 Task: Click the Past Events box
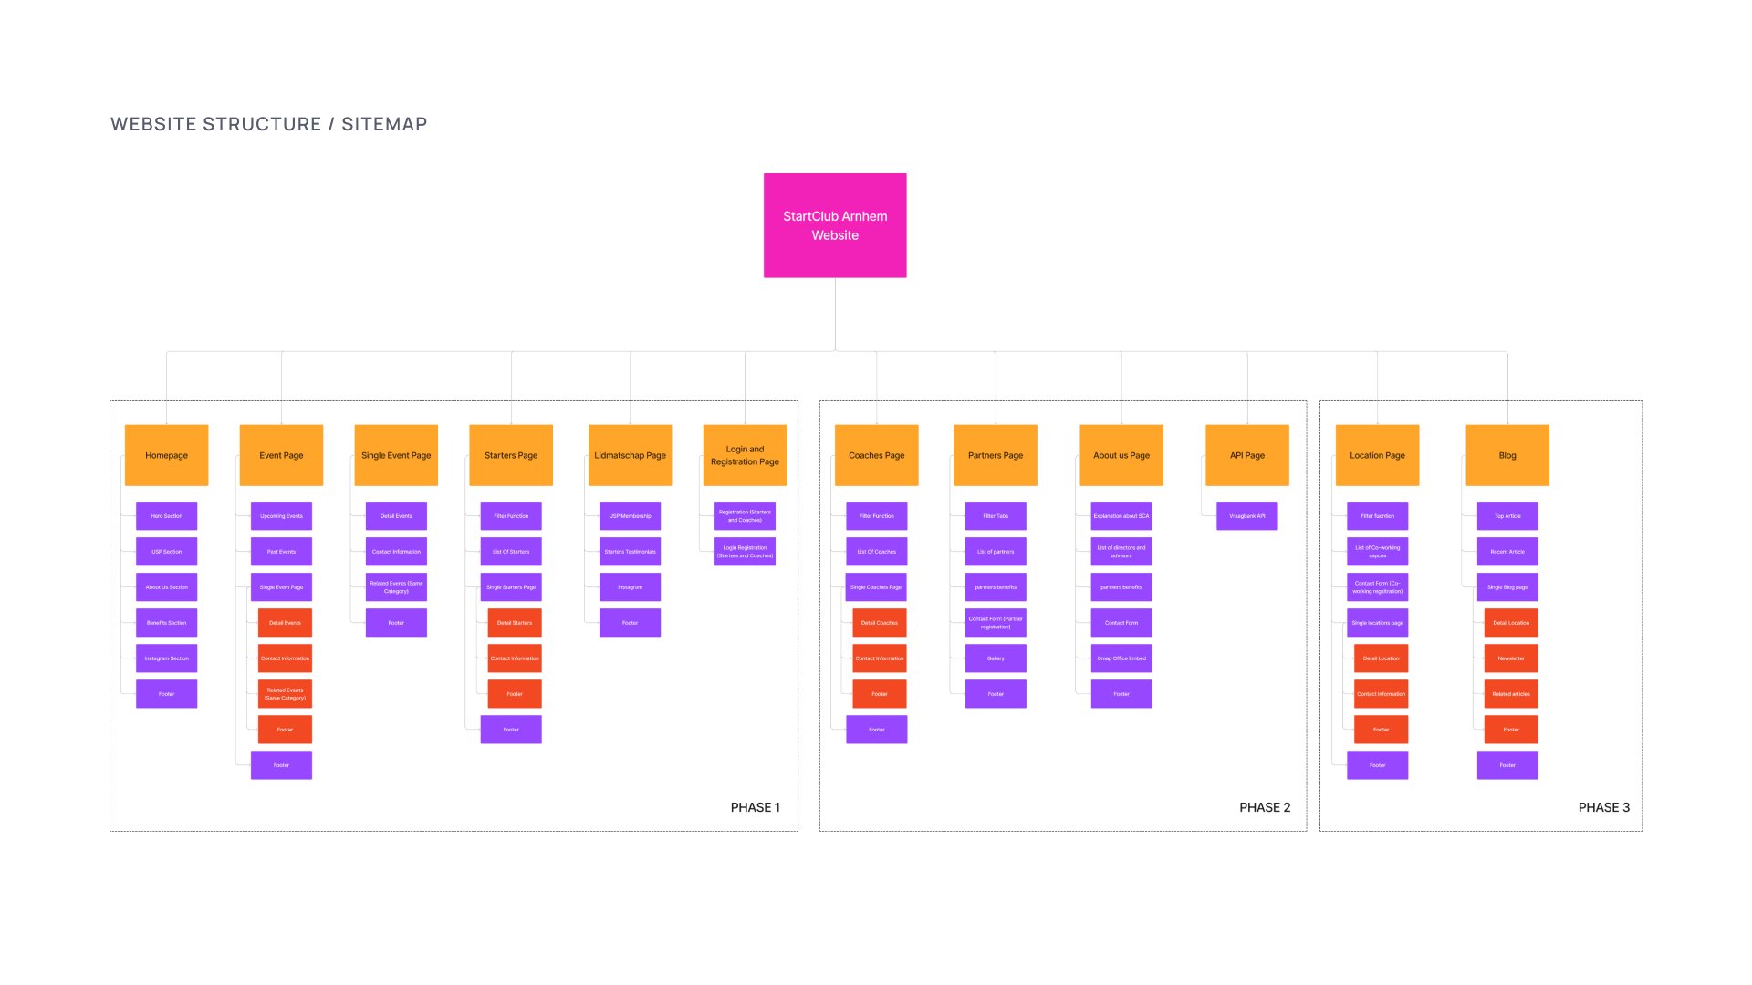click(x=281, y=552)
